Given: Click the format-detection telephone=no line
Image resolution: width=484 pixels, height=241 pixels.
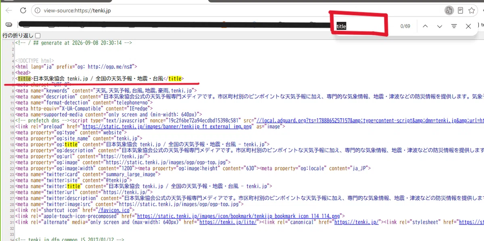Looking at the screenshot, I should (x=84, y=102).
